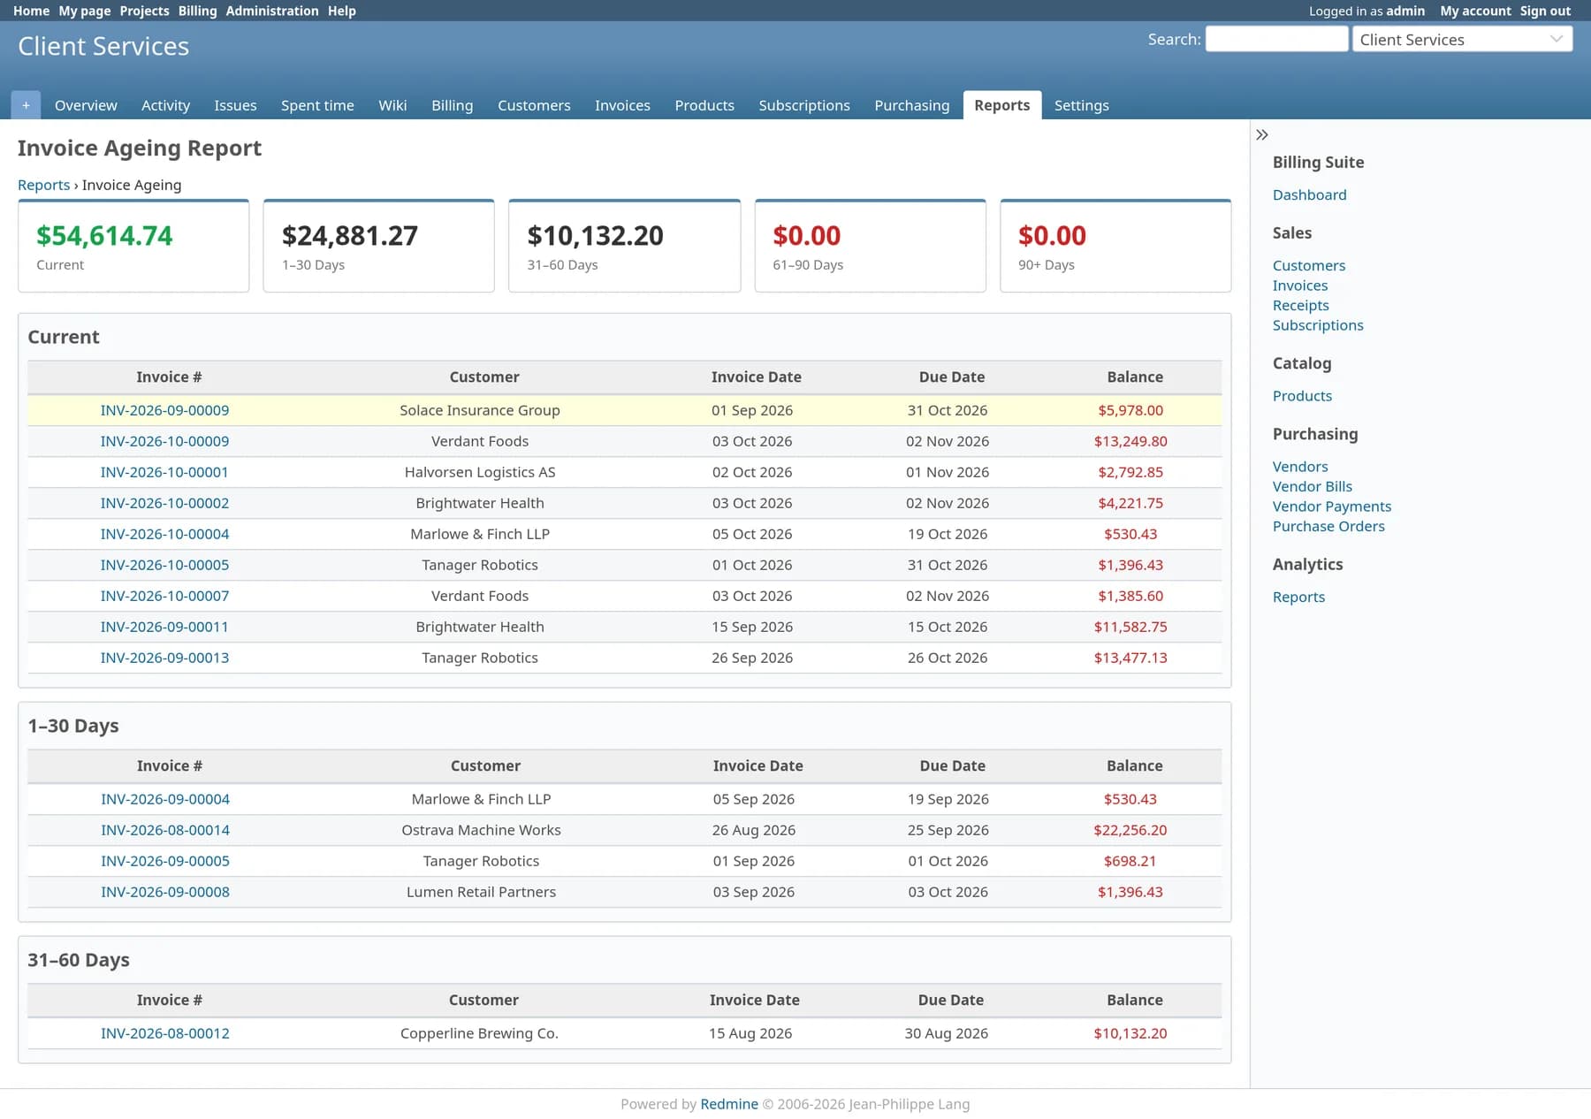This screenshot has width=1591, height=1119.
Task: Open the Wiki tab
Action: point(392,105)
